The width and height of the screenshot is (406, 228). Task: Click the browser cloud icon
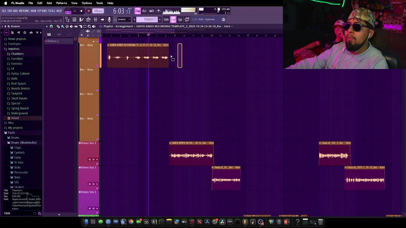(x=31, y=33)
